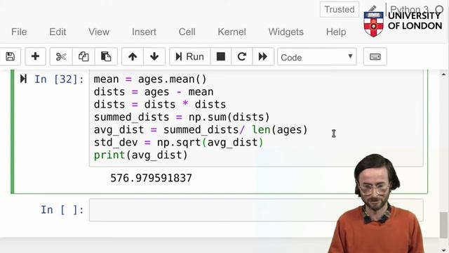449x253 pixels.
Task: Click the scrollbar up arrow
Action: 444,74
